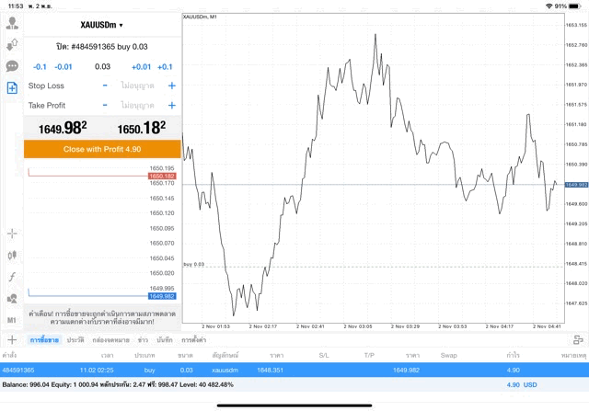The height and width of the screenshot is (411, 589).
Task: Decrease volume by 0.1
Action: (x=40, y=66)
